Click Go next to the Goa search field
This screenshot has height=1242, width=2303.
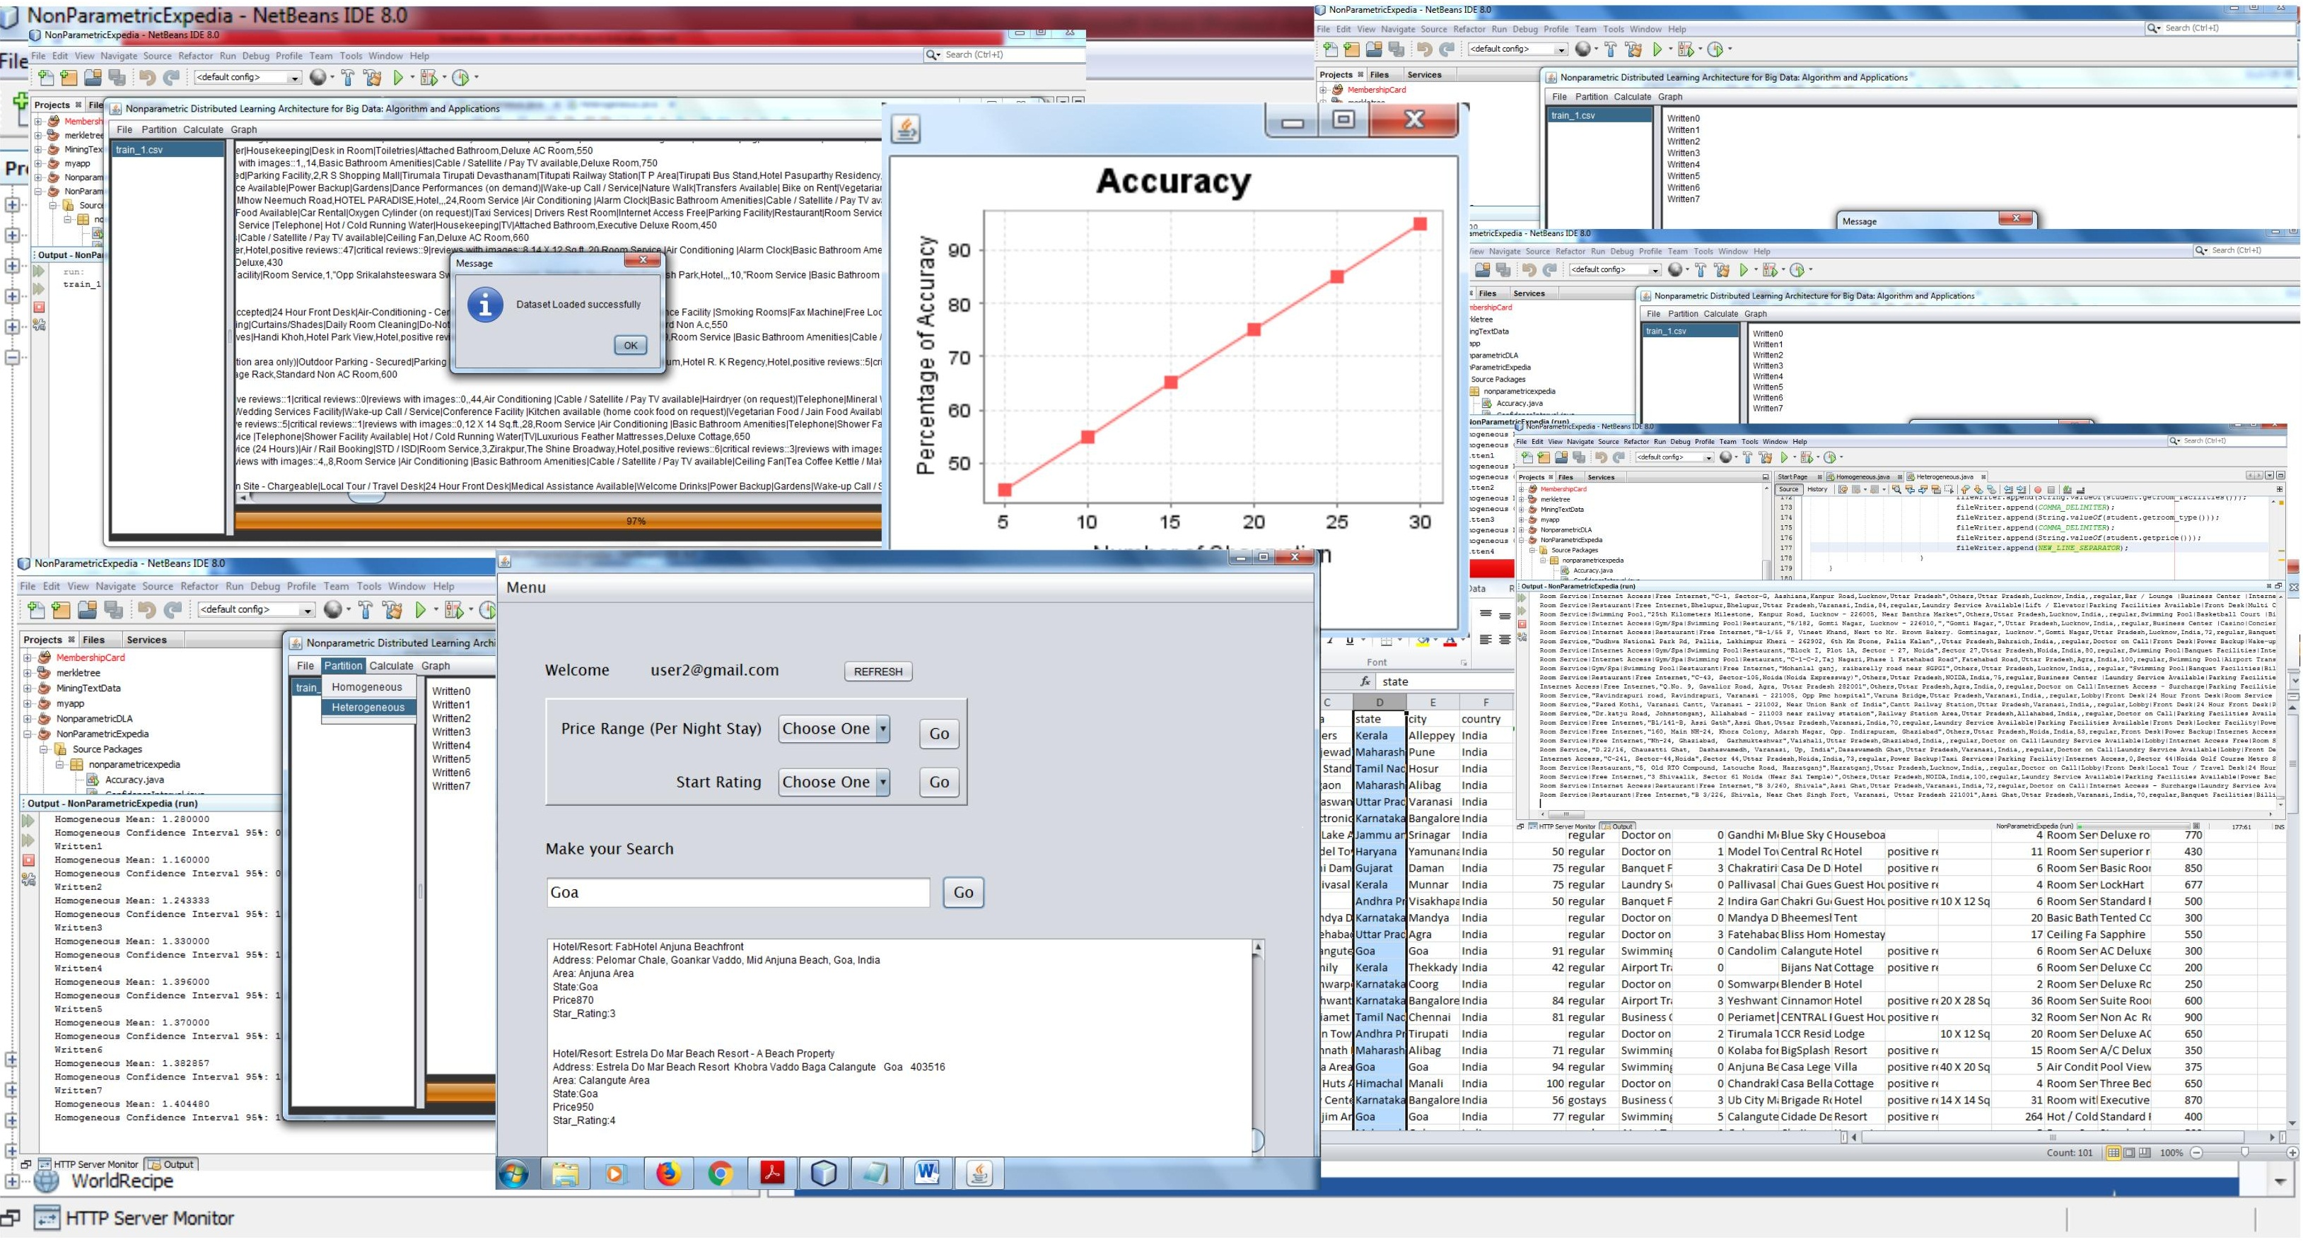click(963, 894)
